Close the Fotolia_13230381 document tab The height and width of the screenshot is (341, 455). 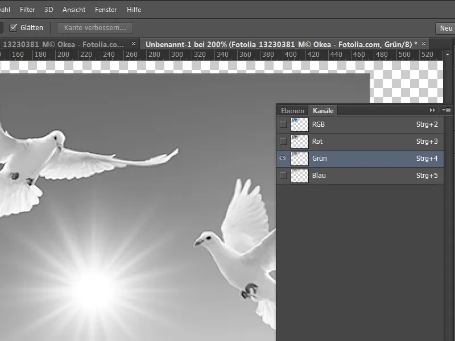coord(134,44)
